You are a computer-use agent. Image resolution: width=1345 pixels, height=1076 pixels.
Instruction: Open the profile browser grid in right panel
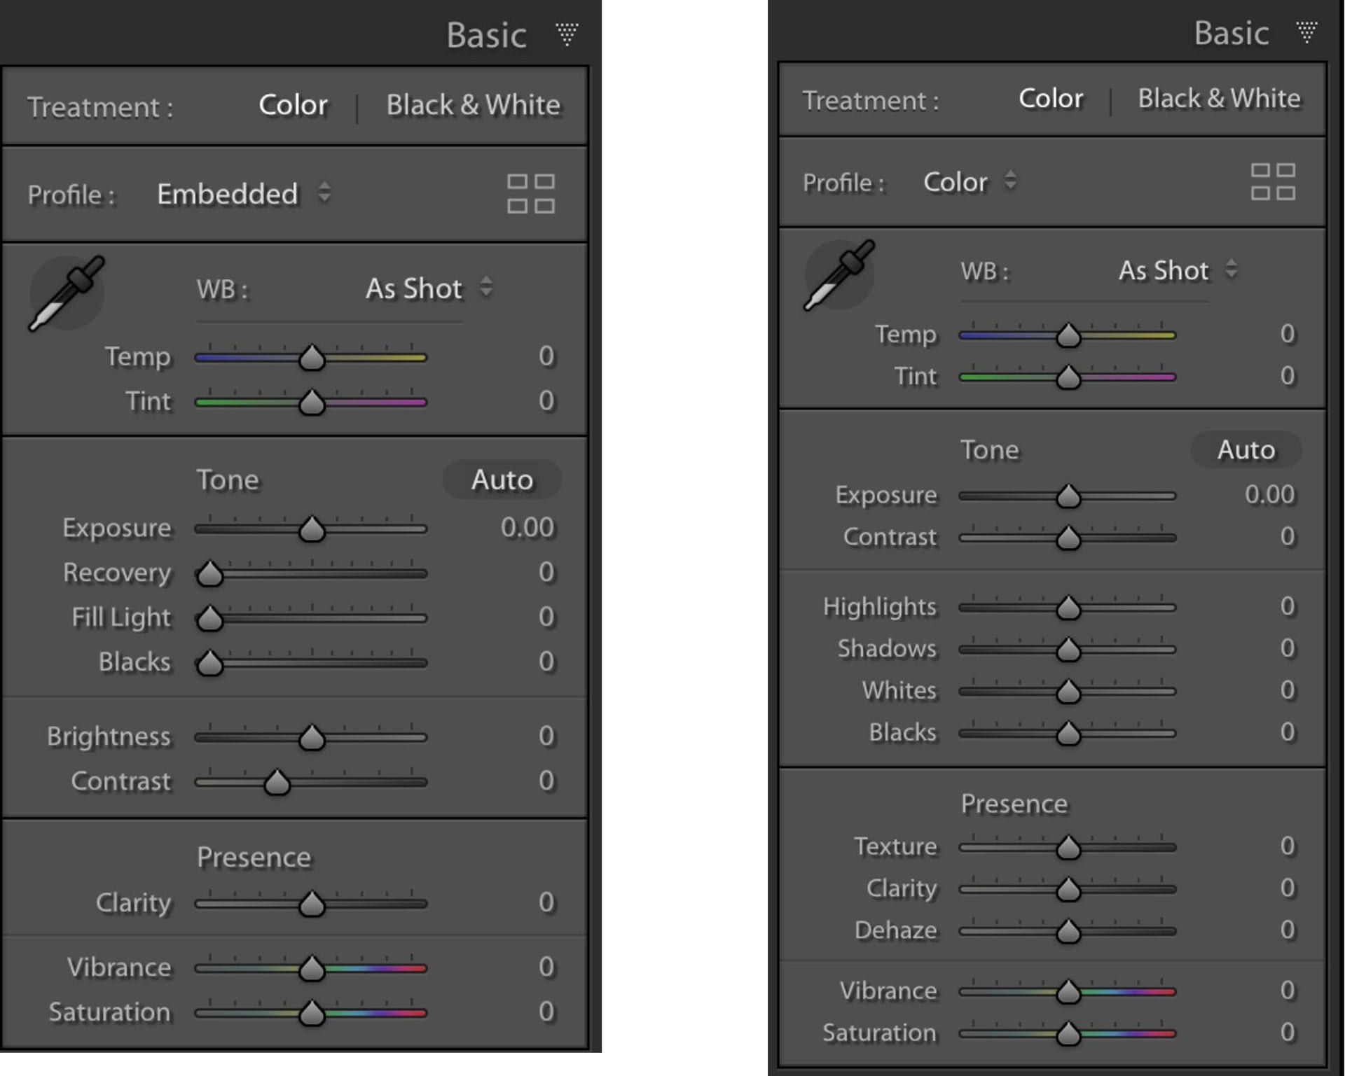[1273, 182]
